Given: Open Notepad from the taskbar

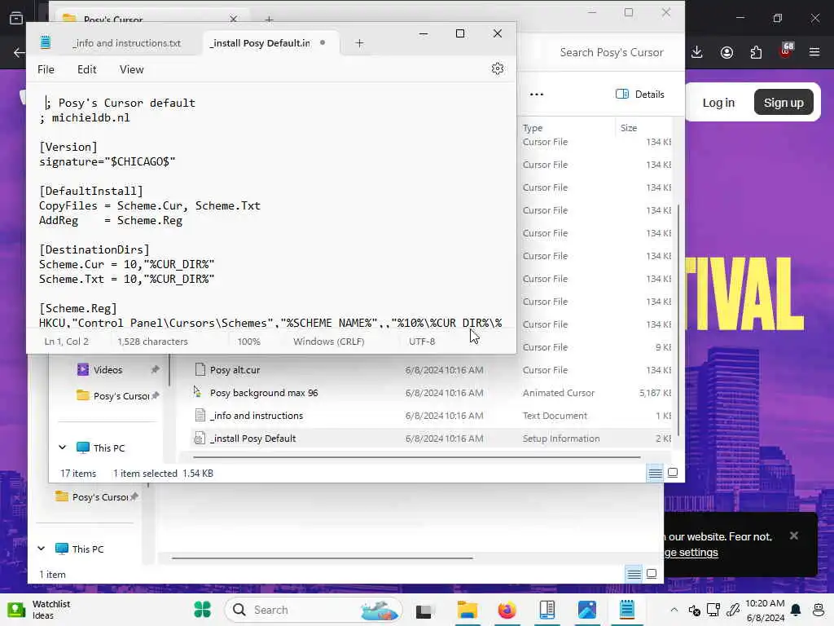Looking at the screenshot, I should (x=627, y=610).
